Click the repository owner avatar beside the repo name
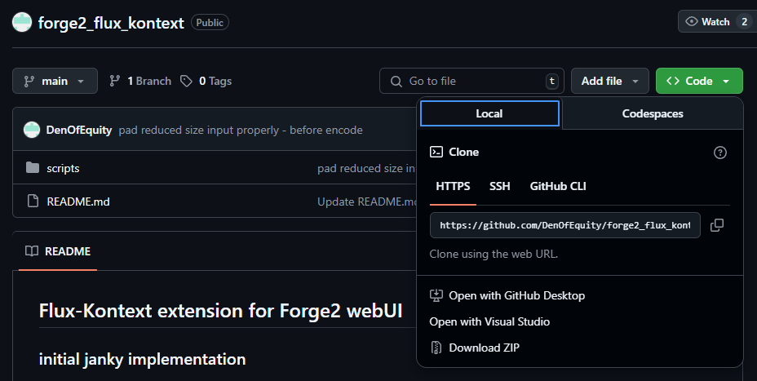The width and height of the screenshot is (757, 381). (22, 22)
